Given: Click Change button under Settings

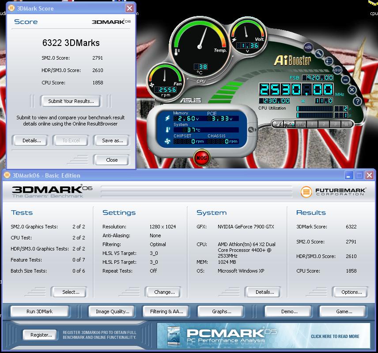Looking at the screenshot, I should coord(164,292).
